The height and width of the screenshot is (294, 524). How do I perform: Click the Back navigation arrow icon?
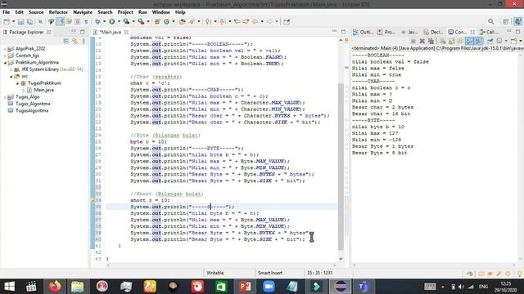[255, 22]
